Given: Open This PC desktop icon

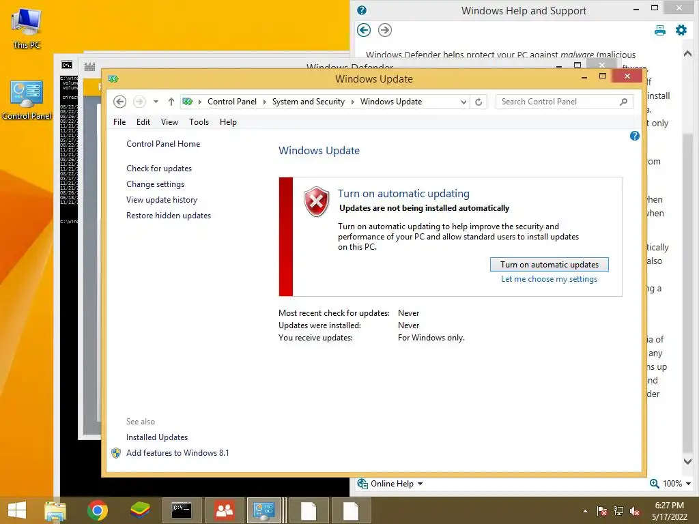Looking at the screenshot, I should click(27, 29).
